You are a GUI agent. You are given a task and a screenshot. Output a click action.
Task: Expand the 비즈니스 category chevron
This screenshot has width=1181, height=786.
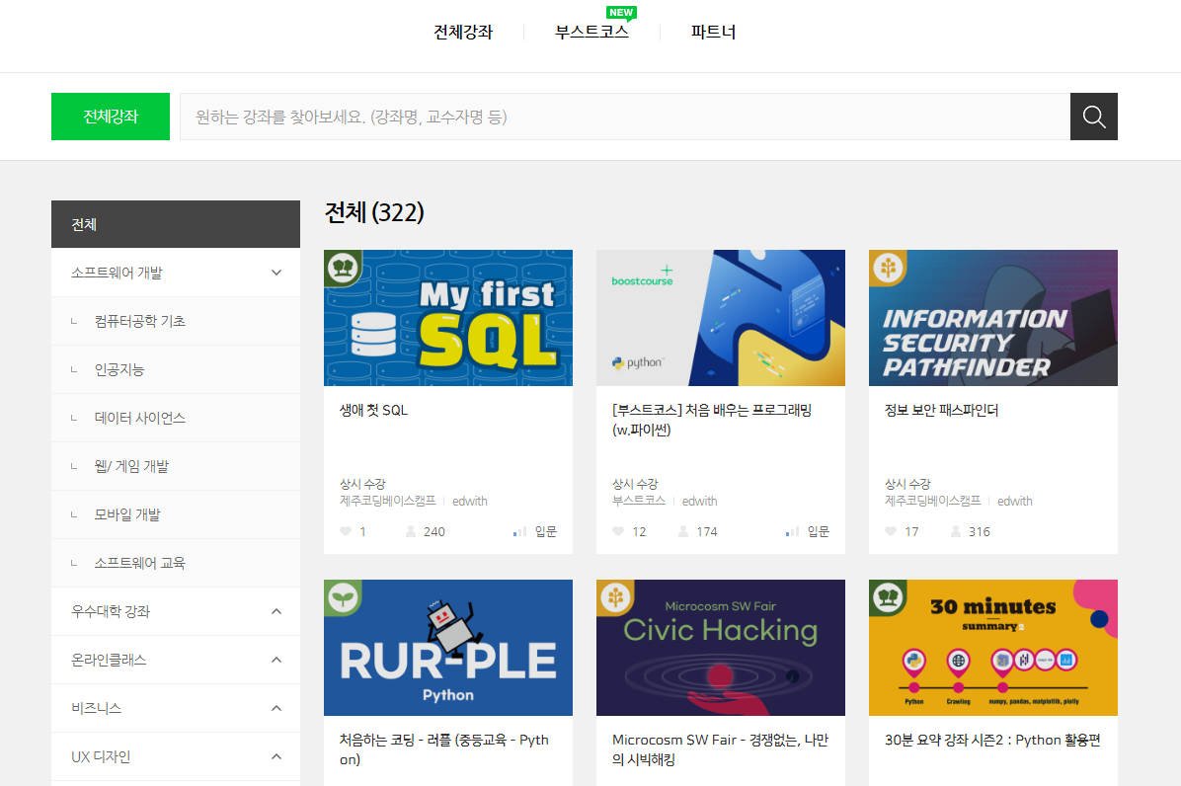(x=276, y=708)
